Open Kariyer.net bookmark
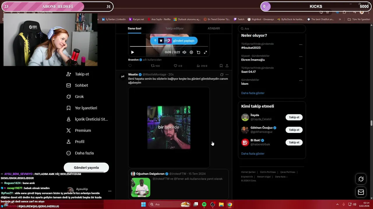This screenshot has height=209, width=373. (136, 19)
